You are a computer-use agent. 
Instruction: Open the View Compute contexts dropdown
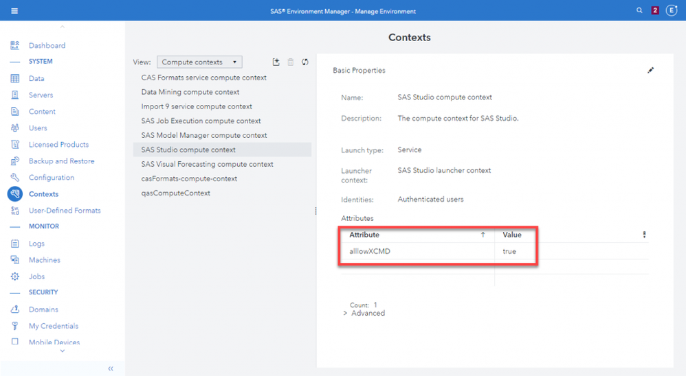[x=199, y=62]
